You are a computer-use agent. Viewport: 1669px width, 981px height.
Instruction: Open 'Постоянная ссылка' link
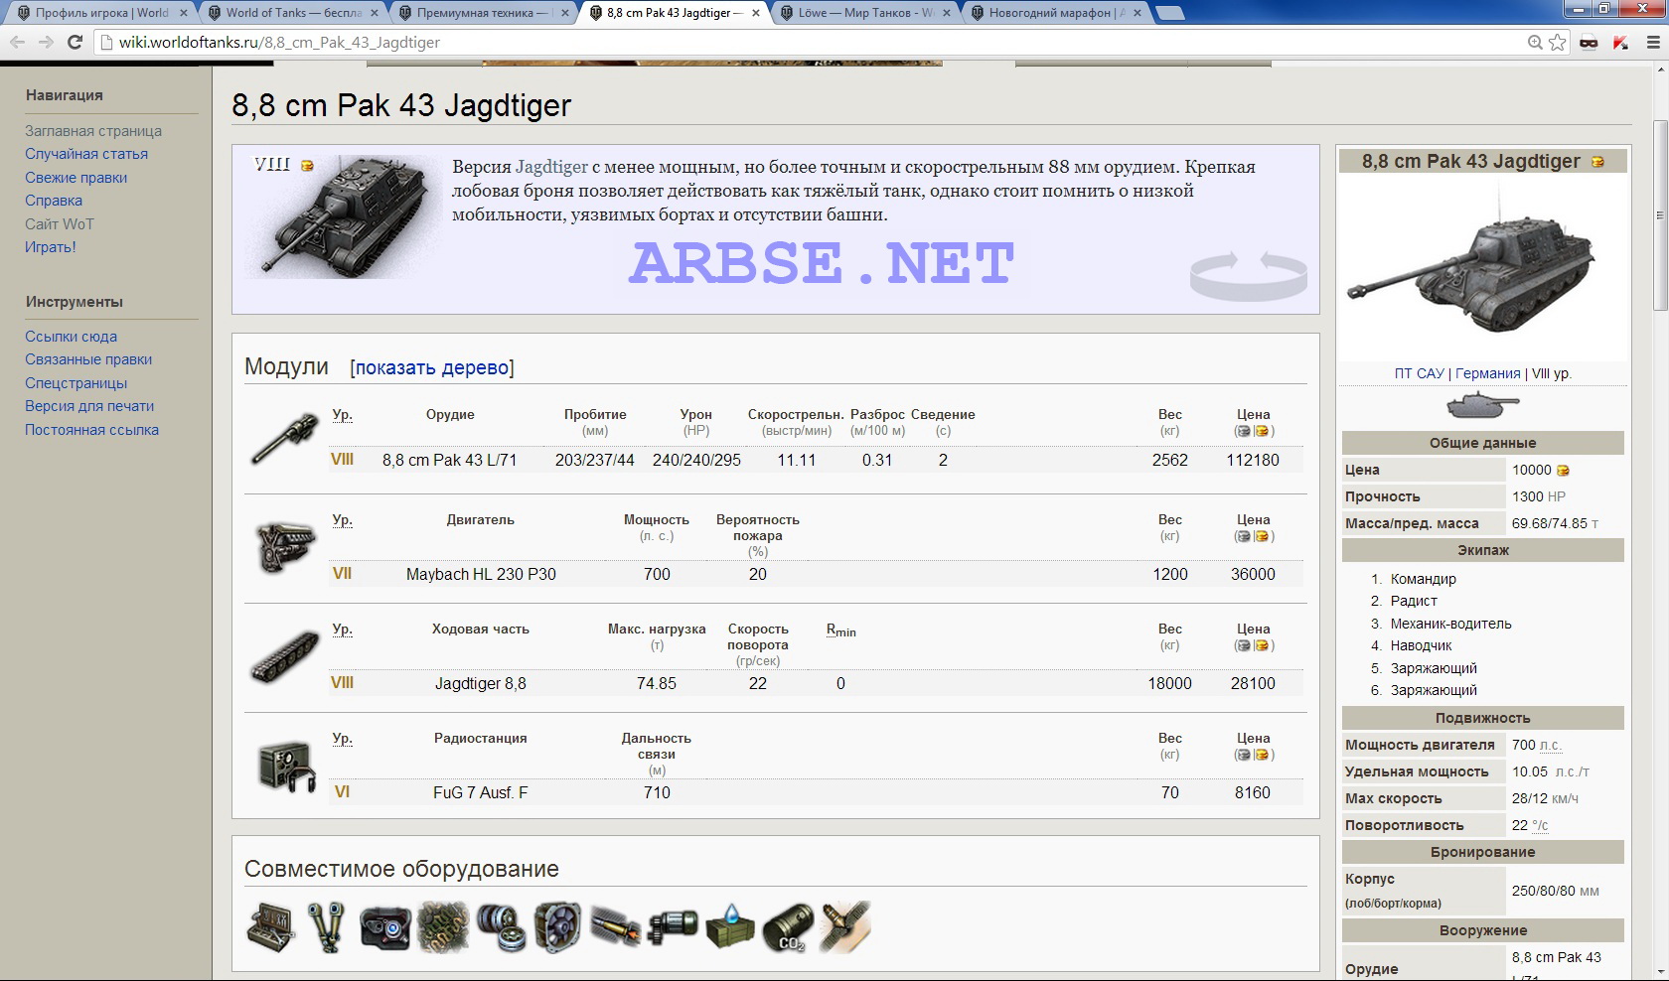tap(91, 430)
